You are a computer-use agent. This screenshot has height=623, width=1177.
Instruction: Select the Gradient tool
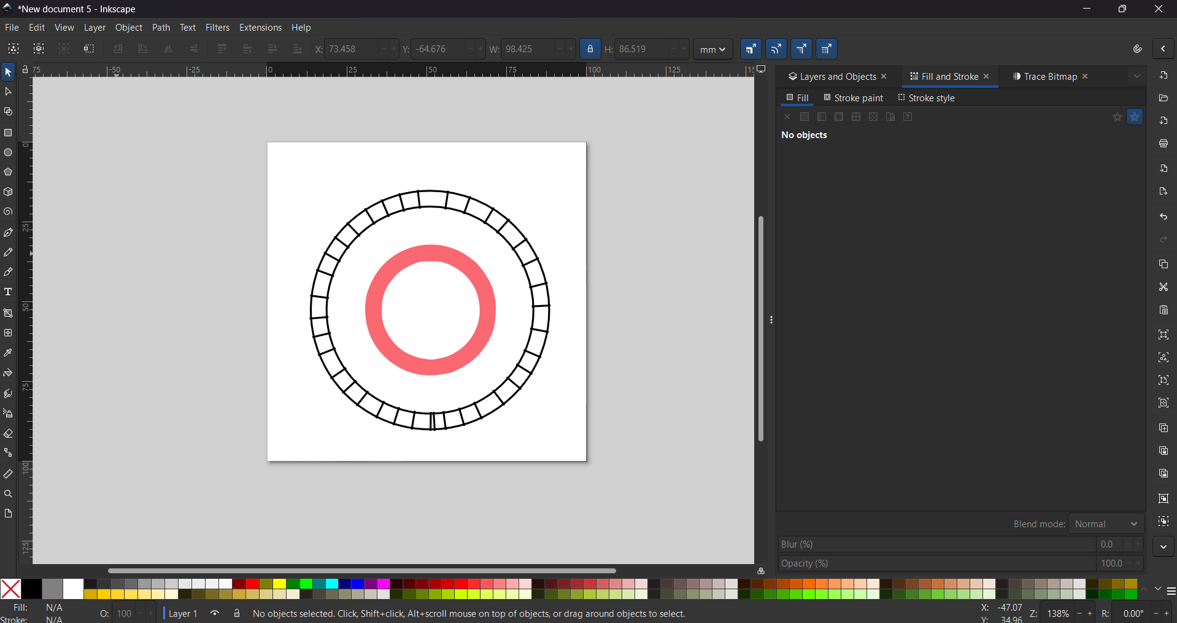coord(8,313)
